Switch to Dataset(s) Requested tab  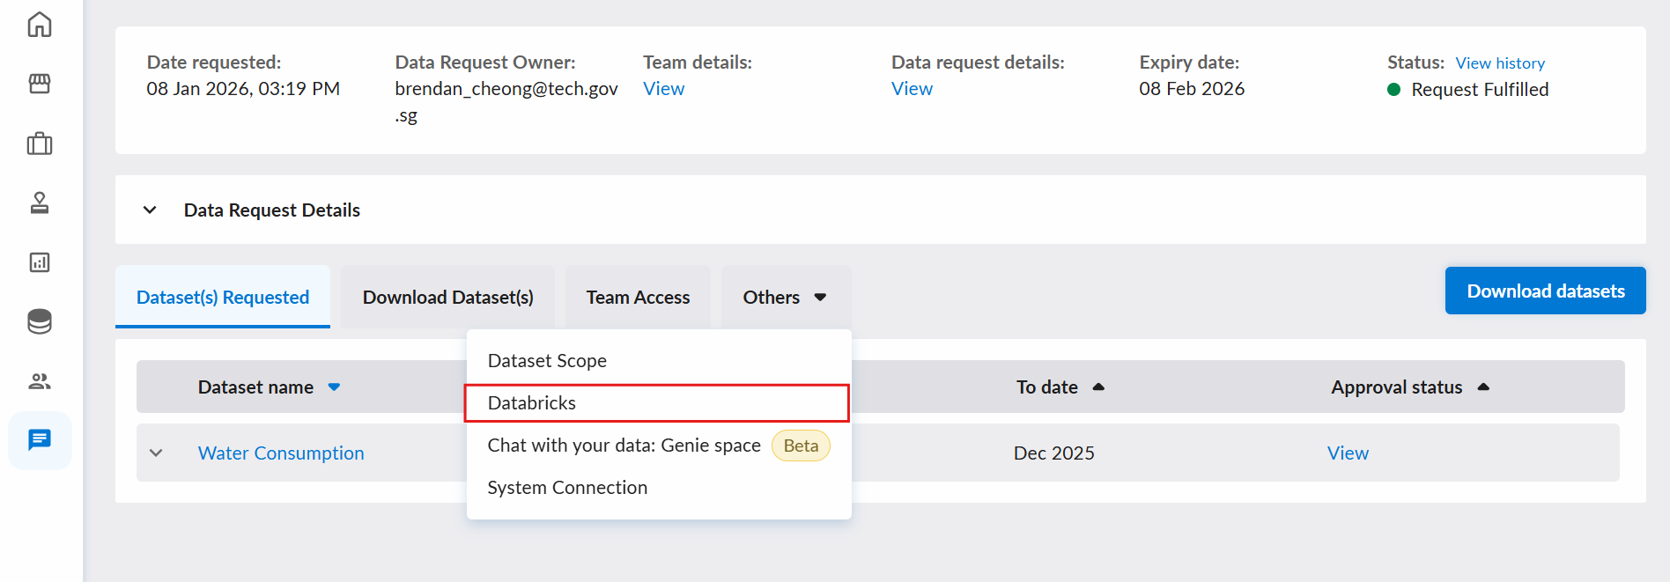coord(223,297)
